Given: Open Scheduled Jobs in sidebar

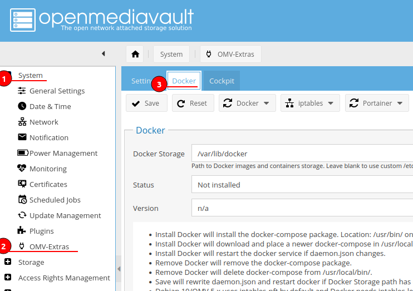Looking at the screenshot, I should [x=55, y=200].
